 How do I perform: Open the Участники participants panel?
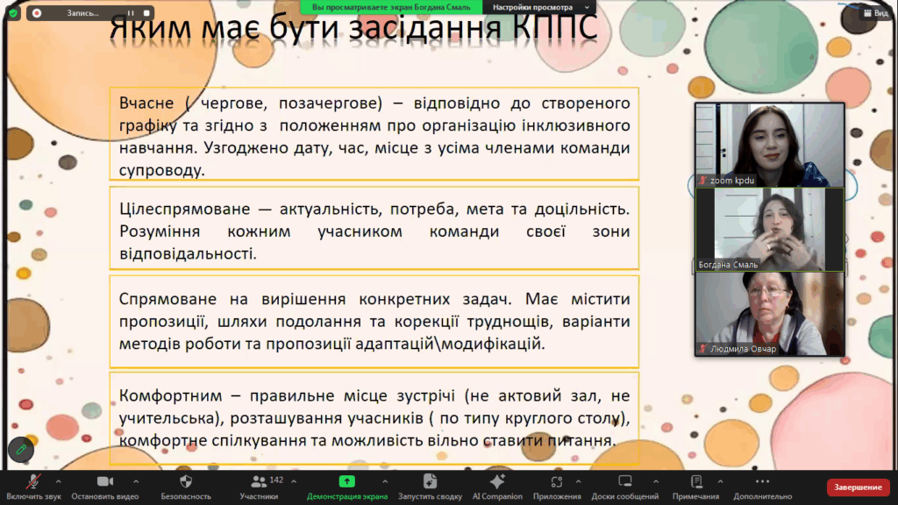pos(259,482)
